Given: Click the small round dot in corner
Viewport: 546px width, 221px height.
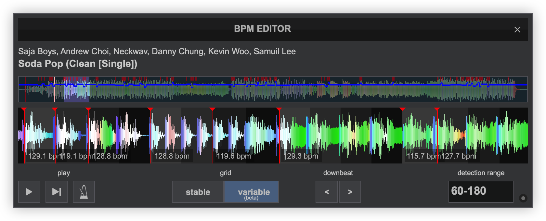Looking at the screenshot, I should coord(523,198).
